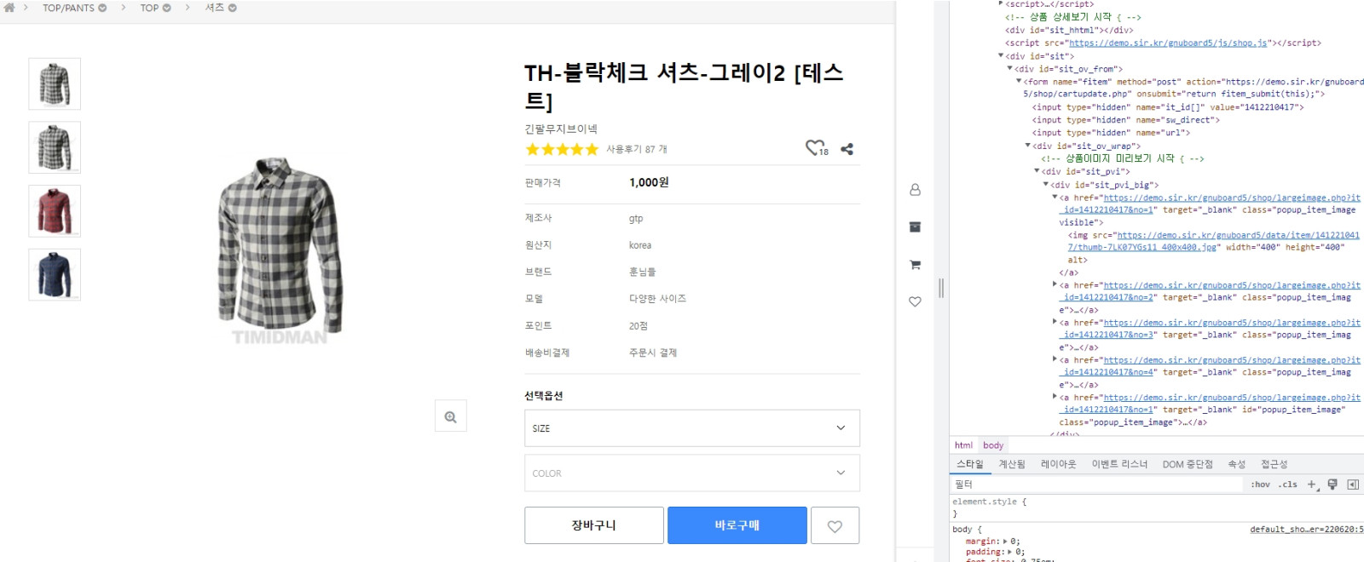Image resolution: width=1364 pixels, height=562 pixels.
Task: Open the default_sho stylesheet source link
Action: tap(1307, 530)
